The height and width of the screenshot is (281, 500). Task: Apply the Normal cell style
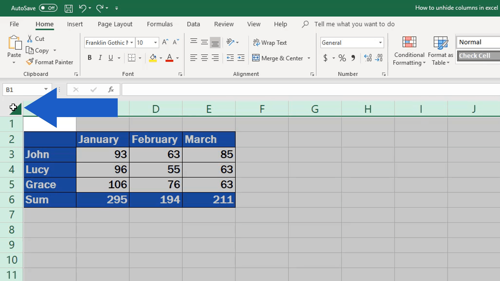(478, 42)
